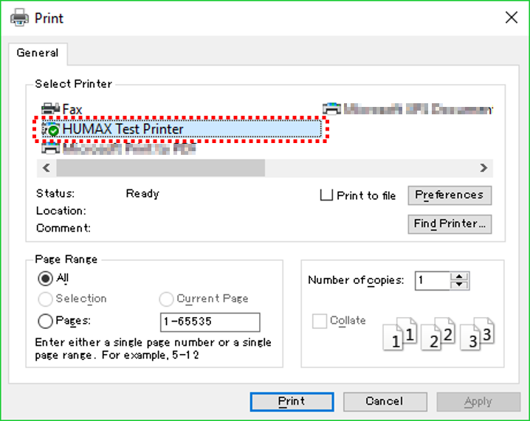530x421 pixels.
Task: Select the Pages radio button
Action: [45, 321]
